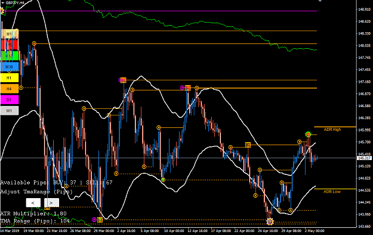Image resolution: width=373 pixels, height=235 pixels.
Task: Click the starburst marker at the 24 Apr low
Action: [x=270, y=222]
